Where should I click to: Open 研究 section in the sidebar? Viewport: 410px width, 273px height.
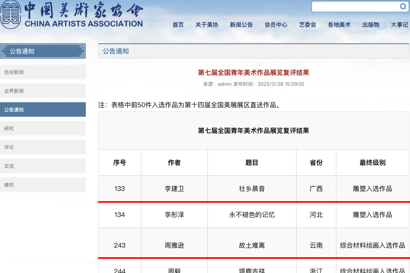point(43,128)
